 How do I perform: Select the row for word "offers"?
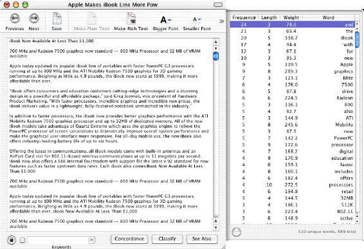point(292,178)
